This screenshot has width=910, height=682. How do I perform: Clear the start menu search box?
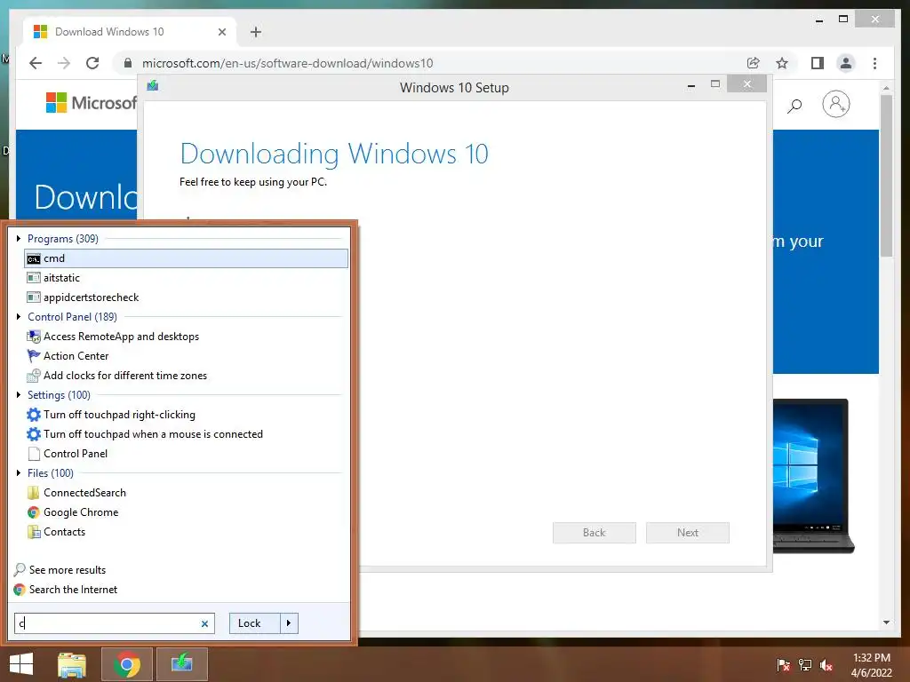click(204, 624)
